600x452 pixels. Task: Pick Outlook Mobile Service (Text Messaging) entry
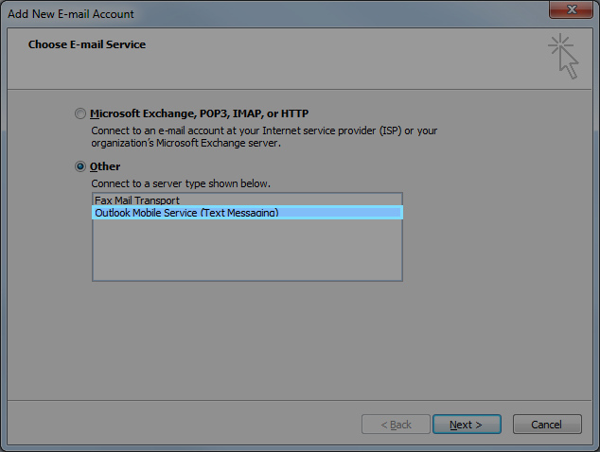186,213
